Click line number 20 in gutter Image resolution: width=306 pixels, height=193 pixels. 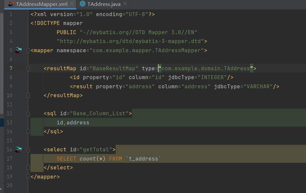tap(10, 185)
